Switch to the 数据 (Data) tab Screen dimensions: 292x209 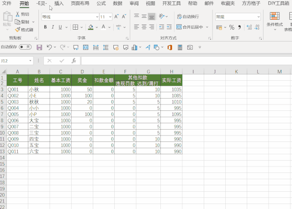tap(118, 3)
